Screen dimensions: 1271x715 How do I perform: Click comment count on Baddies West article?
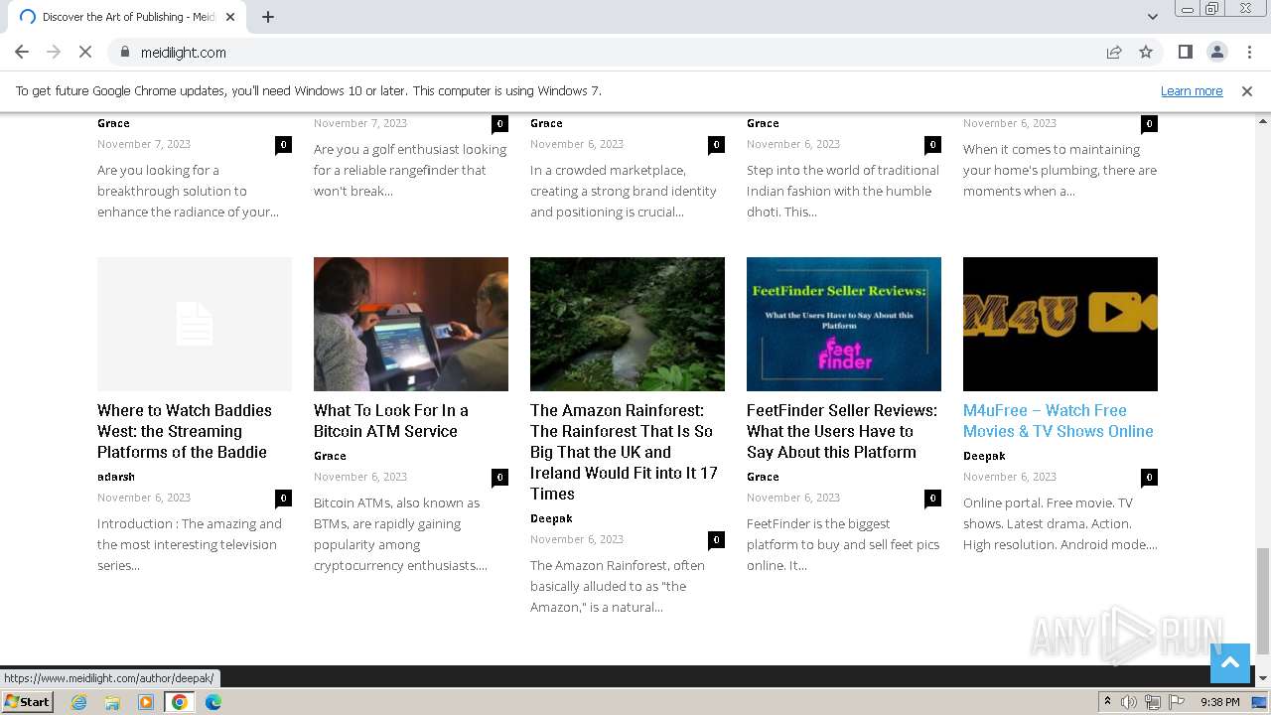click(283, 498)
